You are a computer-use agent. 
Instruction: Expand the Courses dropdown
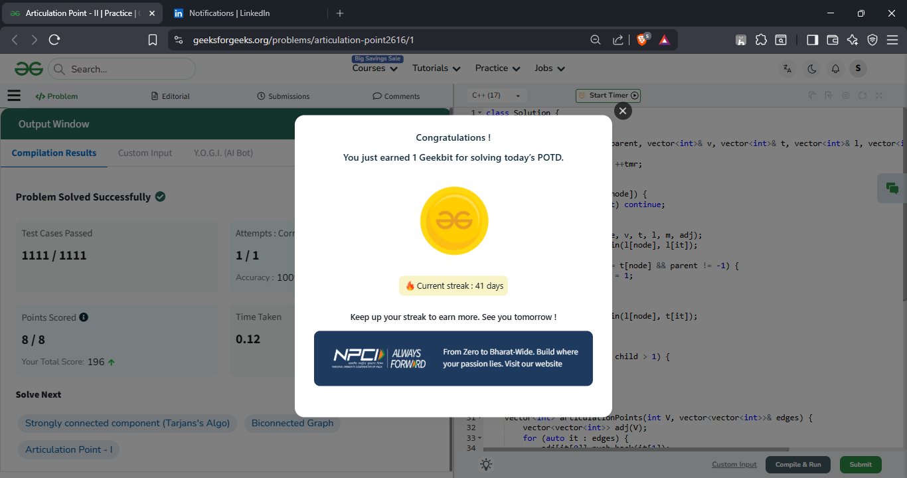(374, 68)
